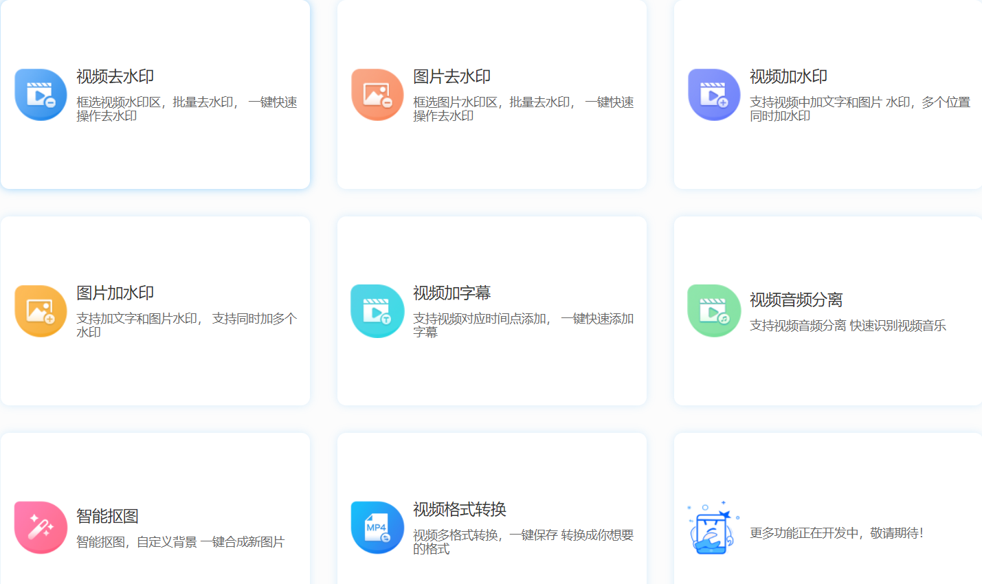Open the 图片去水印 title
This screenshot has height=584, width=982.
pos(451,76)
